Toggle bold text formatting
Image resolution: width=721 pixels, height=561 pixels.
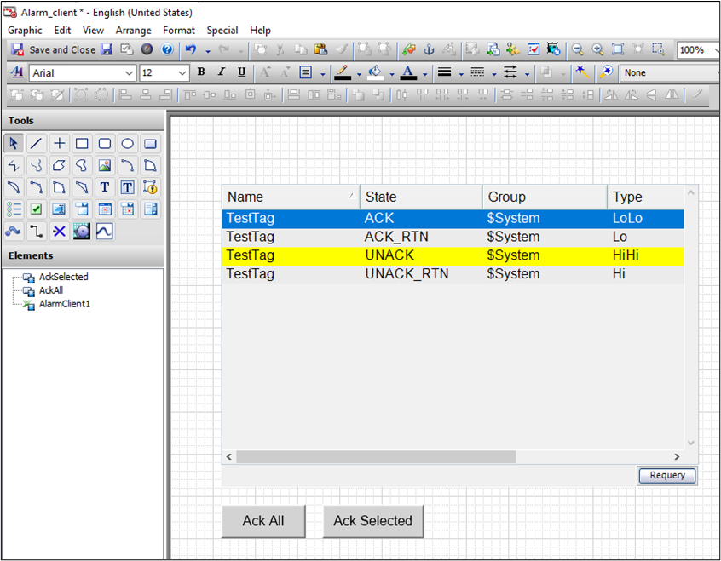coord(200,72)
